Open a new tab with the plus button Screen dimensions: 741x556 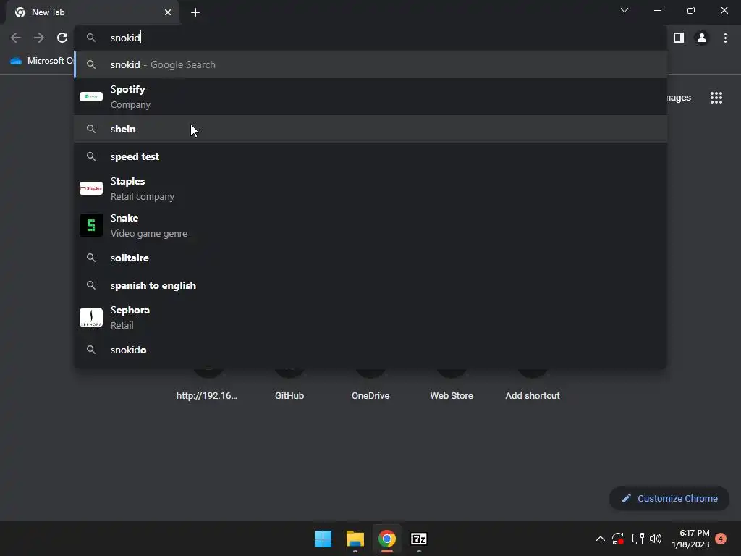pyautogui.click(x=195, y=12)
